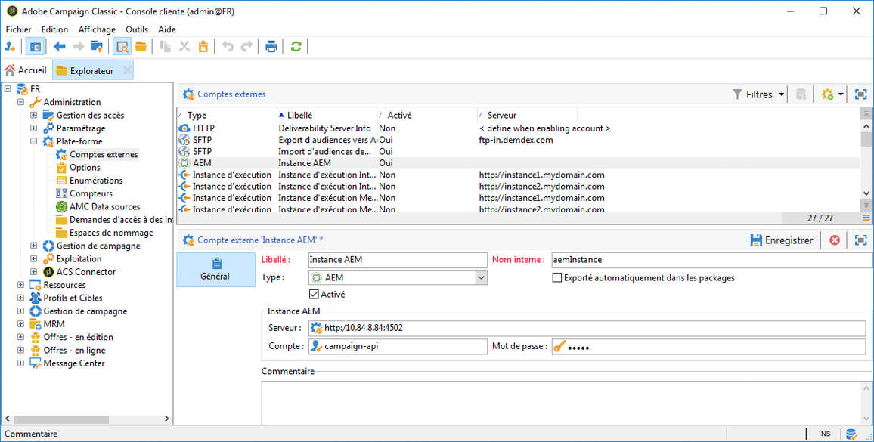This screenshot has height=442, width=874.
Task: Sort by the Serveur column header
Action: pos(527,116)
